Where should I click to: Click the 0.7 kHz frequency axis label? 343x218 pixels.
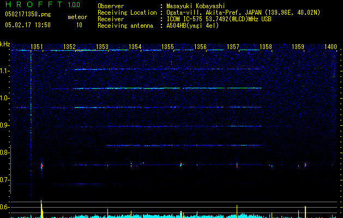coord(4,180)
